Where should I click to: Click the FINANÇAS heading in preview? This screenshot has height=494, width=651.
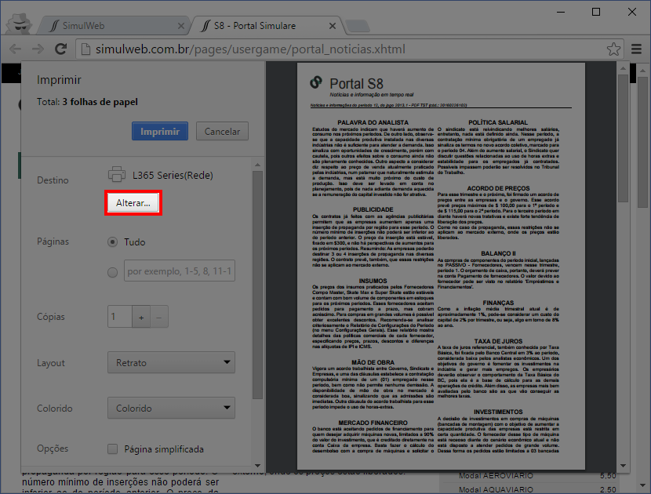(x=498, y=303)
